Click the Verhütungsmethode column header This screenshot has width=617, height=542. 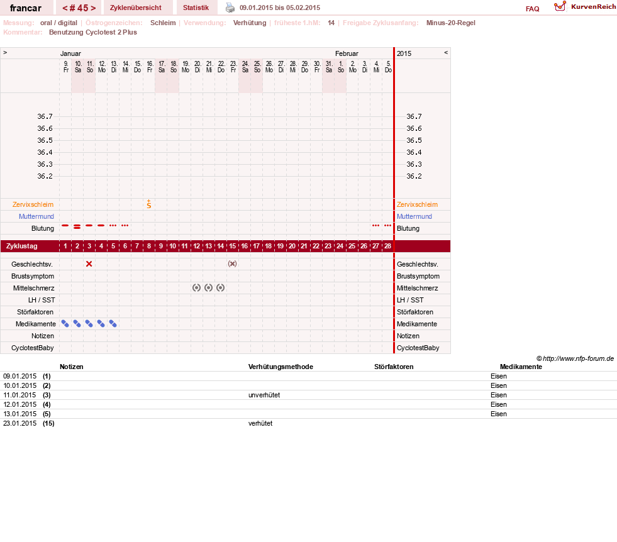[281, 367]
